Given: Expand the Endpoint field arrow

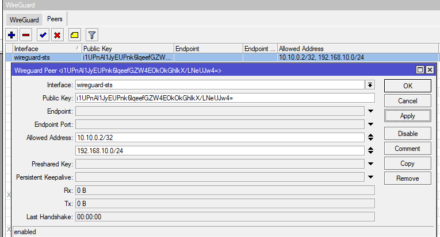Looking at the screenshot, I should point(370,111).
